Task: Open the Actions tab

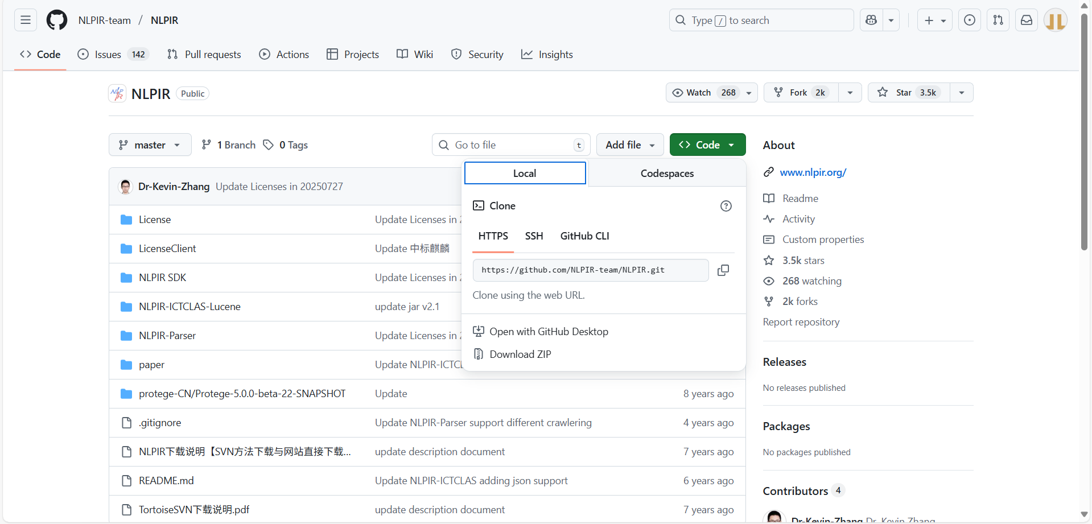Action: coord(284,55)
